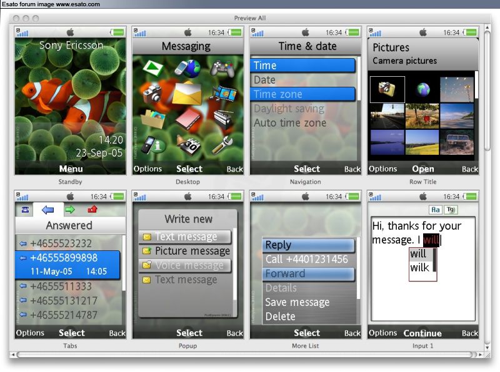Click the camera thumbnail in Pictures grid
Image resolution: width=500 pixels, height=372 pixels.
(387, 89)
